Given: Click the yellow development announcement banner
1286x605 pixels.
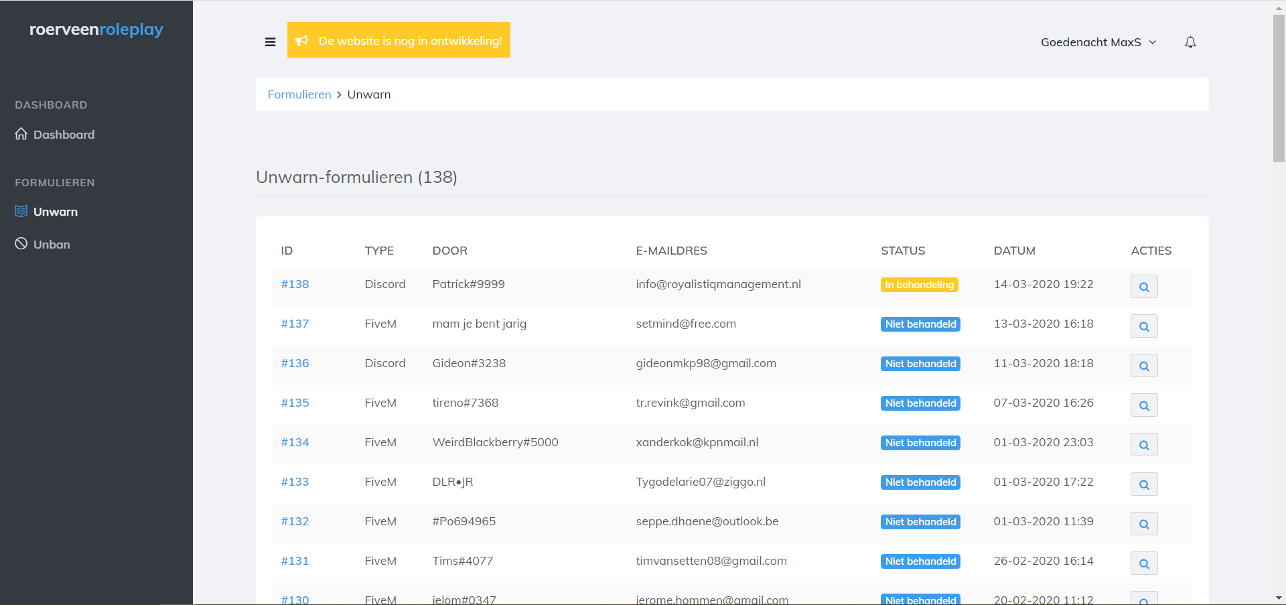Looking at the screenshot, I should pyautogui.click(x=399, y=40).
